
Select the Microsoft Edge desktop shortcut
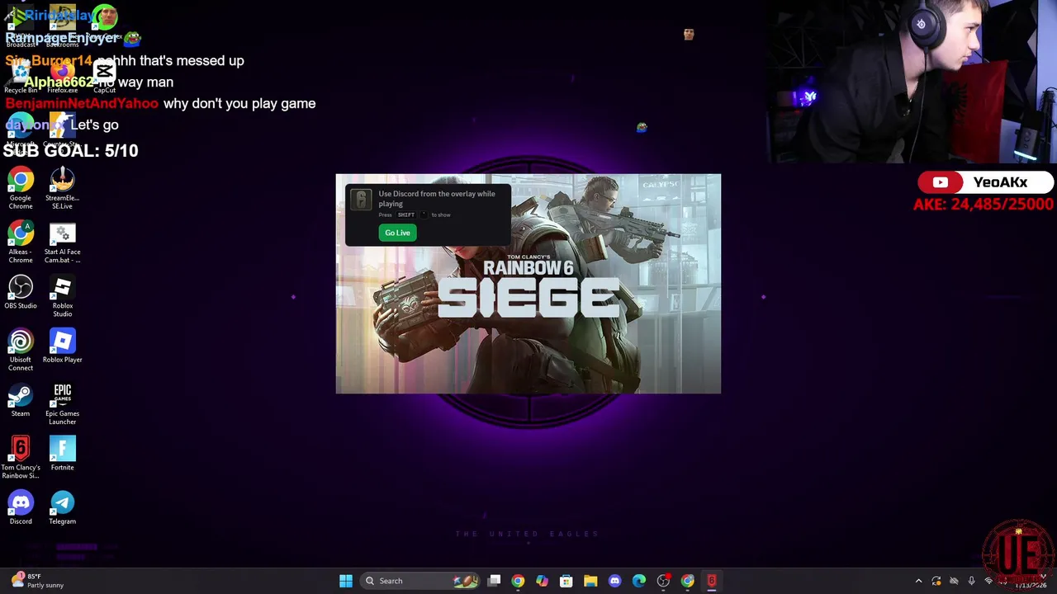point(21,132)
